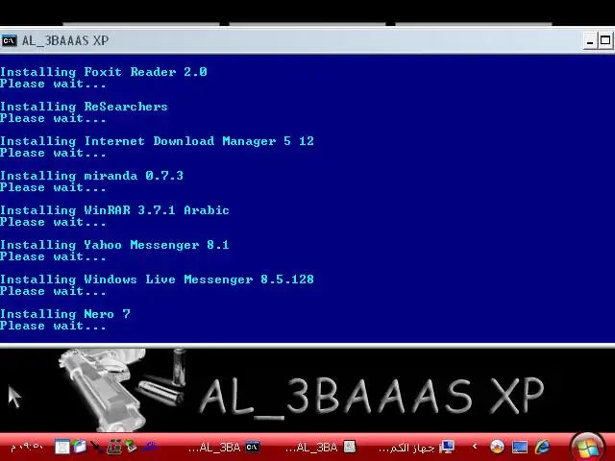Image resolution: width=615 pixels, height=461 pixels.
Task: Minimize the AL_3BAAAS XP console window
Action: (x=589, y=40)
